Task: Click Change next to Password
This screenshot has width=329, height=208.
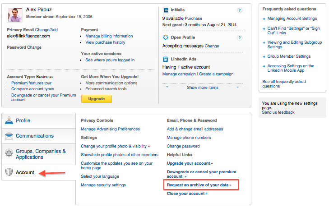Action: point(34,47)
